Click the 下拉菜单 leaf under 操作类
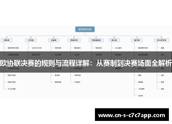 tap(141, 89)
